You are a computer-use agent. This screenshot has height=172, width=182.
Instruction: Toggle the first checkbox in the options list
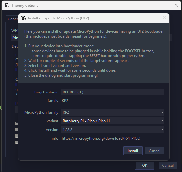point(17,124)
